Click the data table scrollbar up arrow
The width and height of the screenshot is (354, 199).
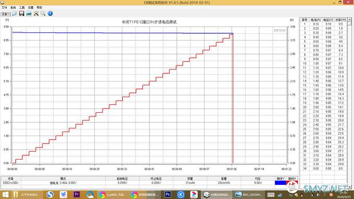(x=349, y=20)
